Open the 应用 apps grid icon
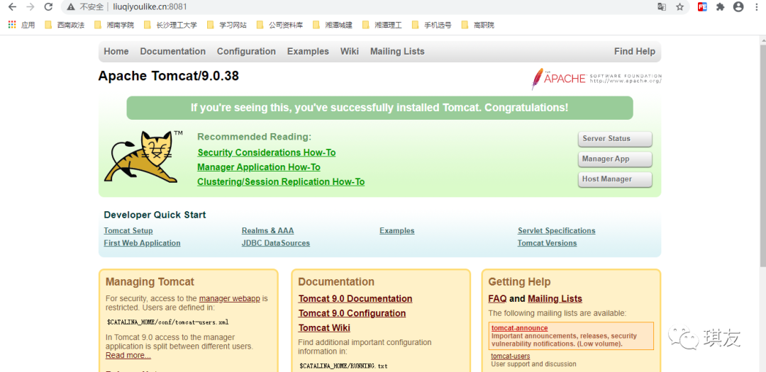766x372 pixels. (12, 25)
